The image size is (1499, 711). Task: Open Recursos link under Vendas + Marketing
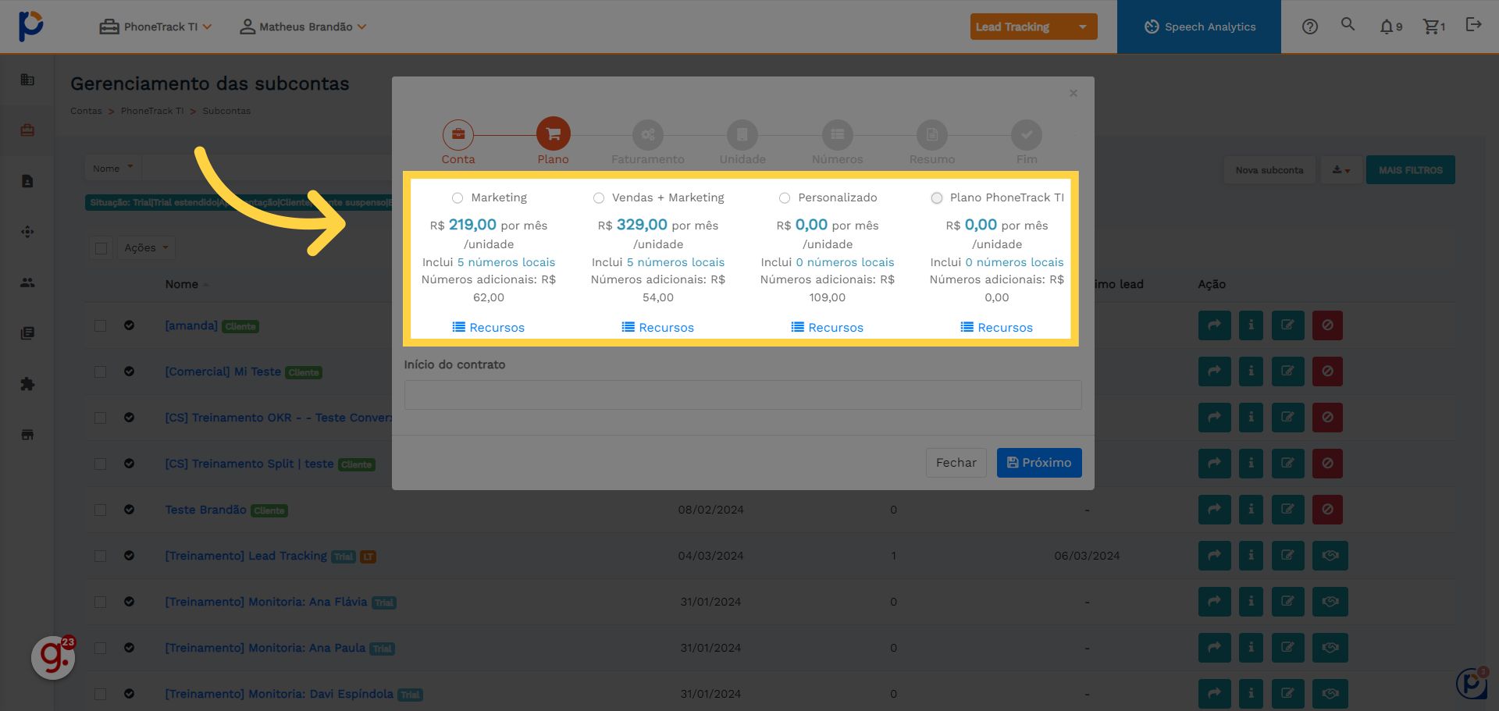658,328
